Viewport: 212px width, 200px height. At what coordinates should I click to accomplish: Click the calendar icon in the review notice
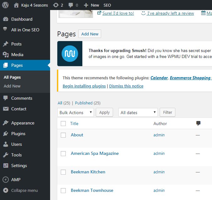point(203,13)
